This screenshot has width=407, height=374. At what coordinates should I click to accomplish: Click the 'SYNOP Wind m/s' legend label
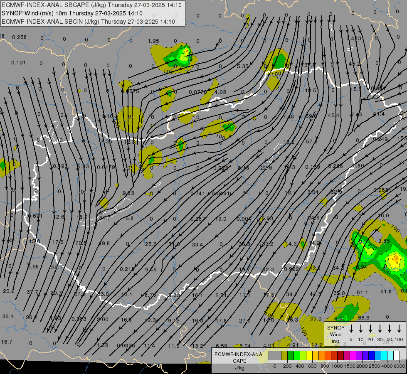(x=335, y=334)
